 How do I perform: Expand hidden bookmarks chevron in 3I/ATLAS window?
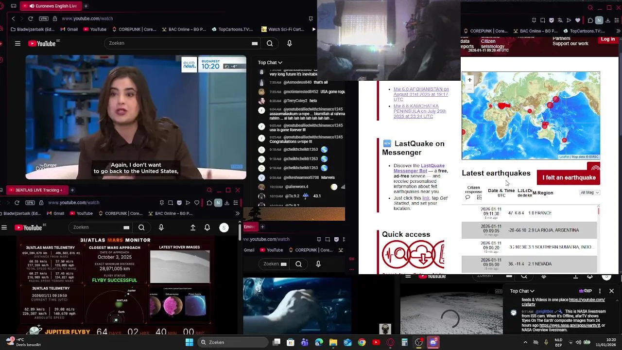237,213
